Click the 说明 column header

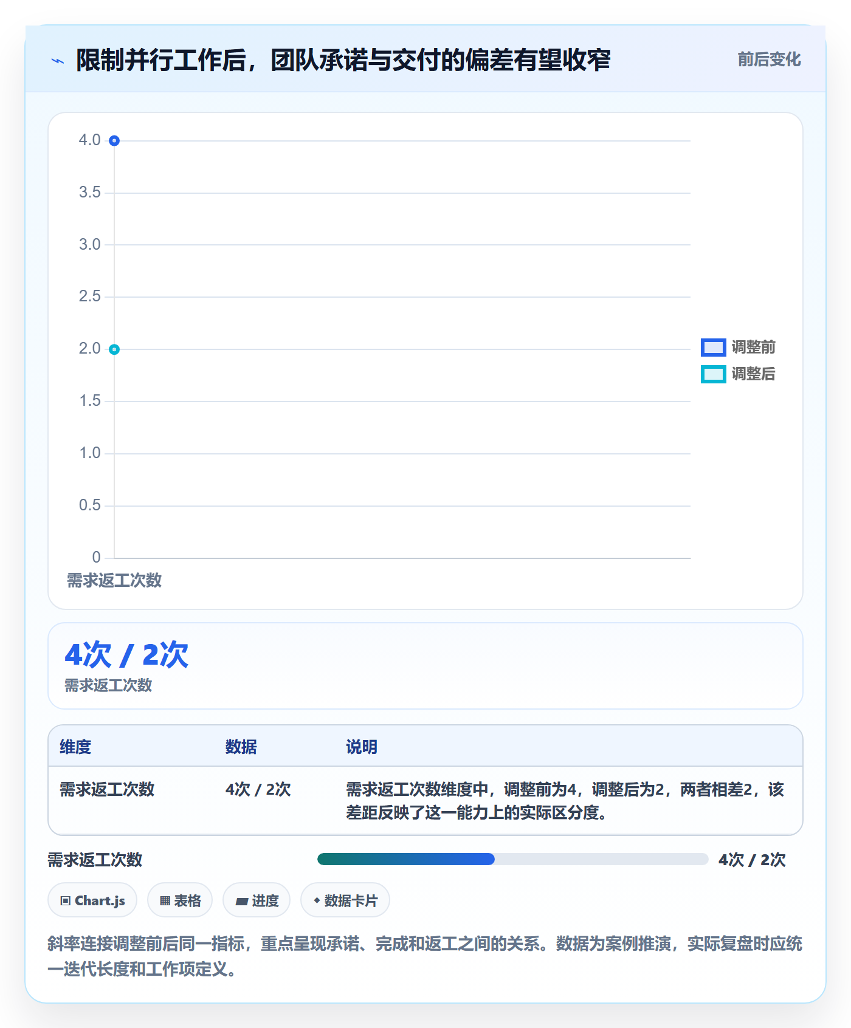click(x=362, y=747)
